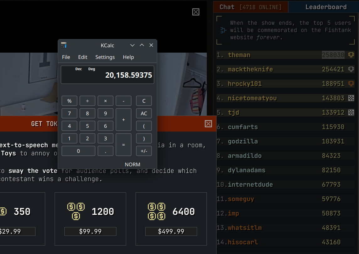This screenshot has height=254, width=359.
Task: Select godzilla leaderboard entry
Action: [x=286, y=141]
